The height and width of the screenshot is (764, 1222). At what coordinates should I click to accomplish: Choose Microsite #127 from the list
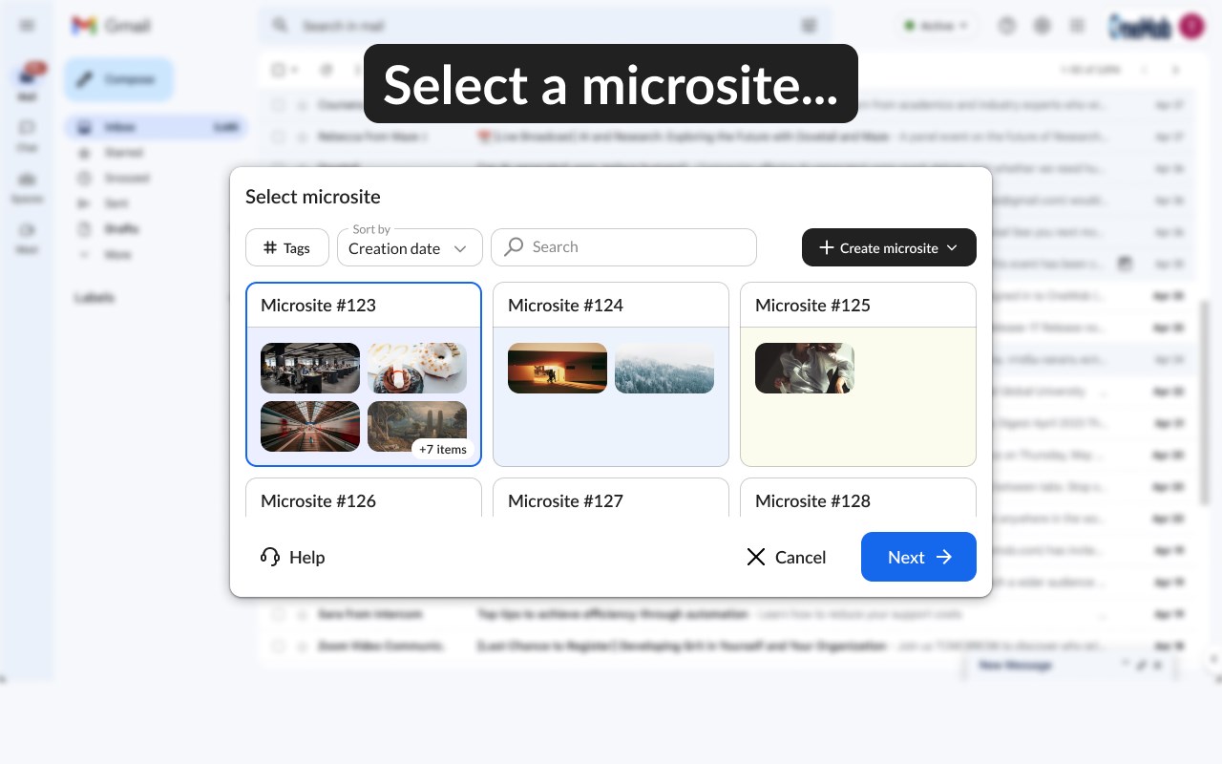click(x=611, y=499)
